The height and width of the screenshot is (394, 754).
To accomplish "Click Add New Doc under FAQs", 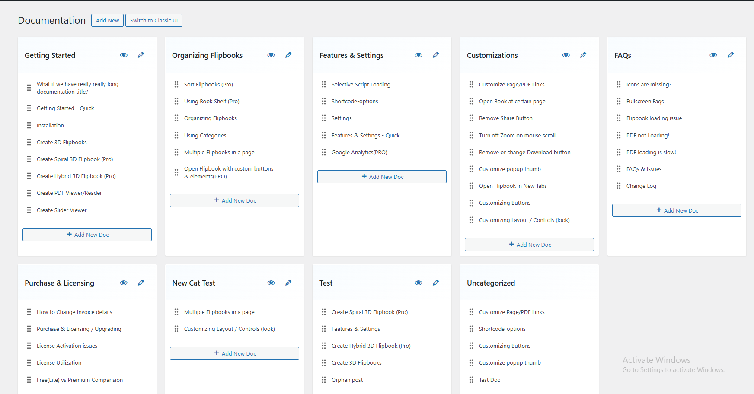I will 676,210.
